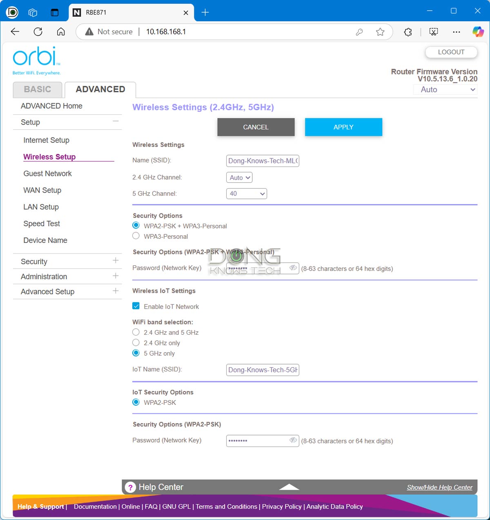The image size is (490, 520).
Task: Click the eye icon beside the WPA2 password field
Action: [x=293, y=267]
